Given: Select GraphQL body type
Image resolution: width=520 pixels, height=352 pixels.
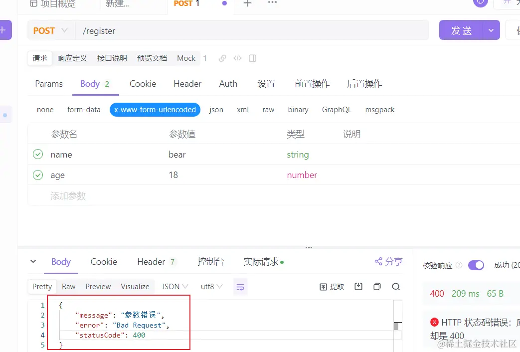Looking at the screenshot, I should point(337,110).
